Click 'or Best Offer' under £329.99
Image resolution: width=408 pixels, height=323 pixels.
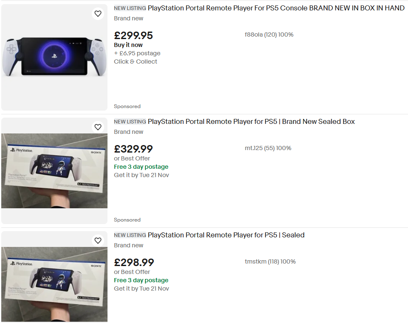coord(132,158)
